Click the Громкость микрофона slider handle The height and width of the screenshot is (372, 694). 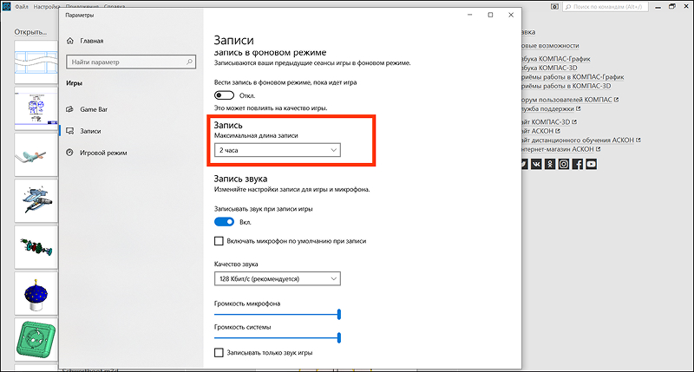(x=339, y=315)
